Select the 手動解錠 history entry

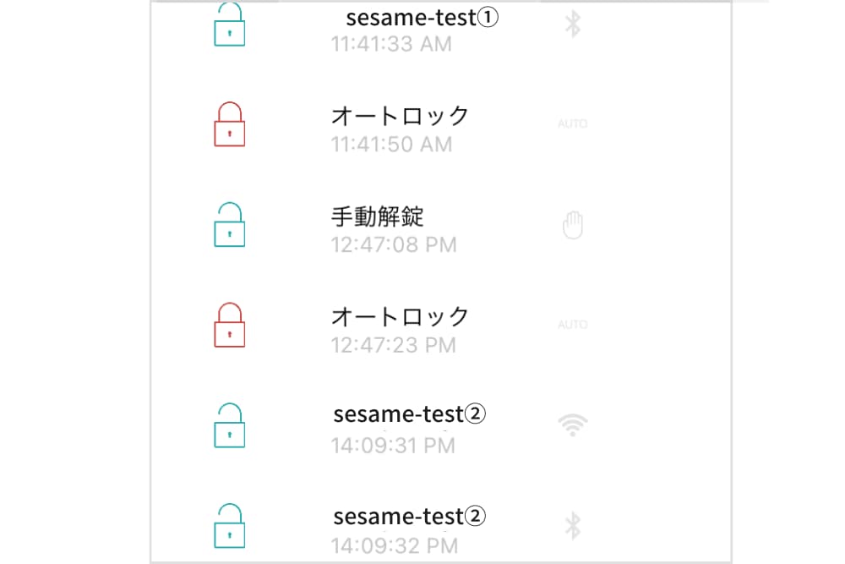[377, 216]
